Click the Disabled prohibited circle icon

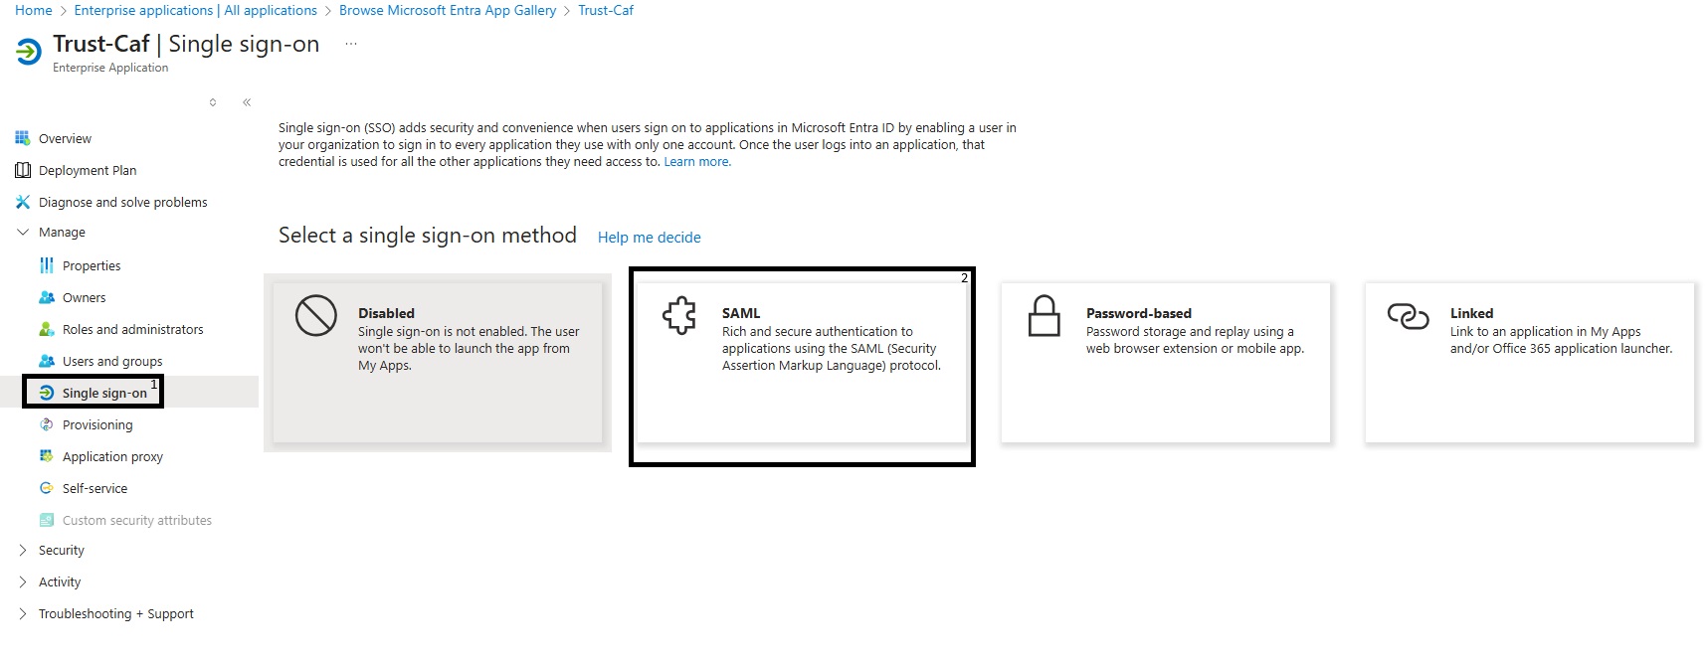click(315, 316)
